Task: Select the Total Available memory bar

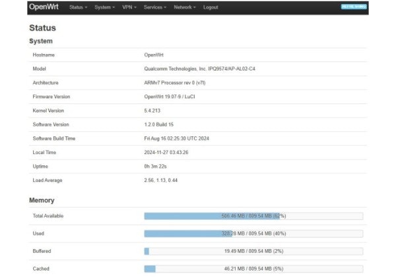Action: (253, 216)
